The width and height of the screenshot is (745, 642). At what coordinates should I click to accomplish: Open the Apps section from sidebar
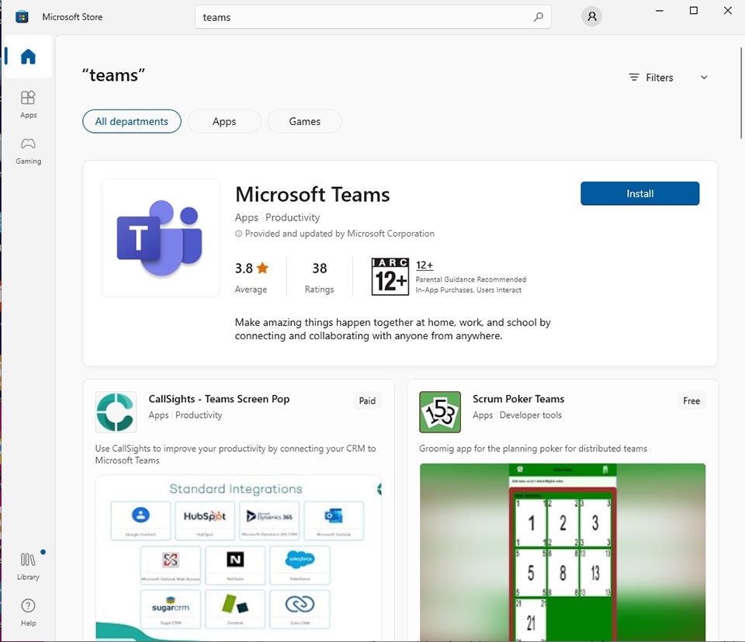point(28,104)
